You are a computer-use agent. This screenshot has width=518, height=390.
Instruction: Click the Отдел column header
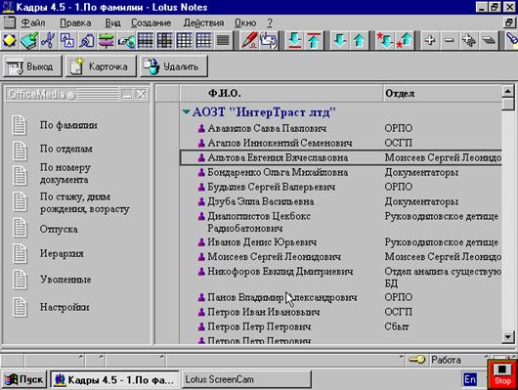pos(442,94)
